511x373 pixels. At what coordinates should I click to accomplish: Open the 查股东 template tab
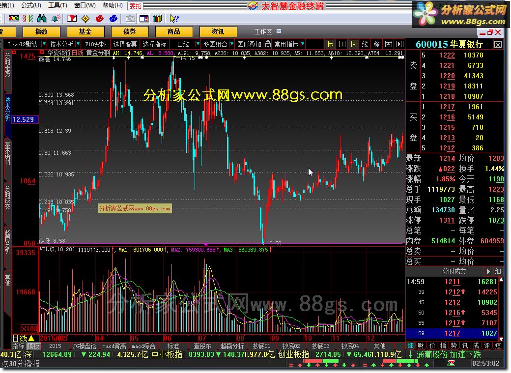click(x=202, y=346)
